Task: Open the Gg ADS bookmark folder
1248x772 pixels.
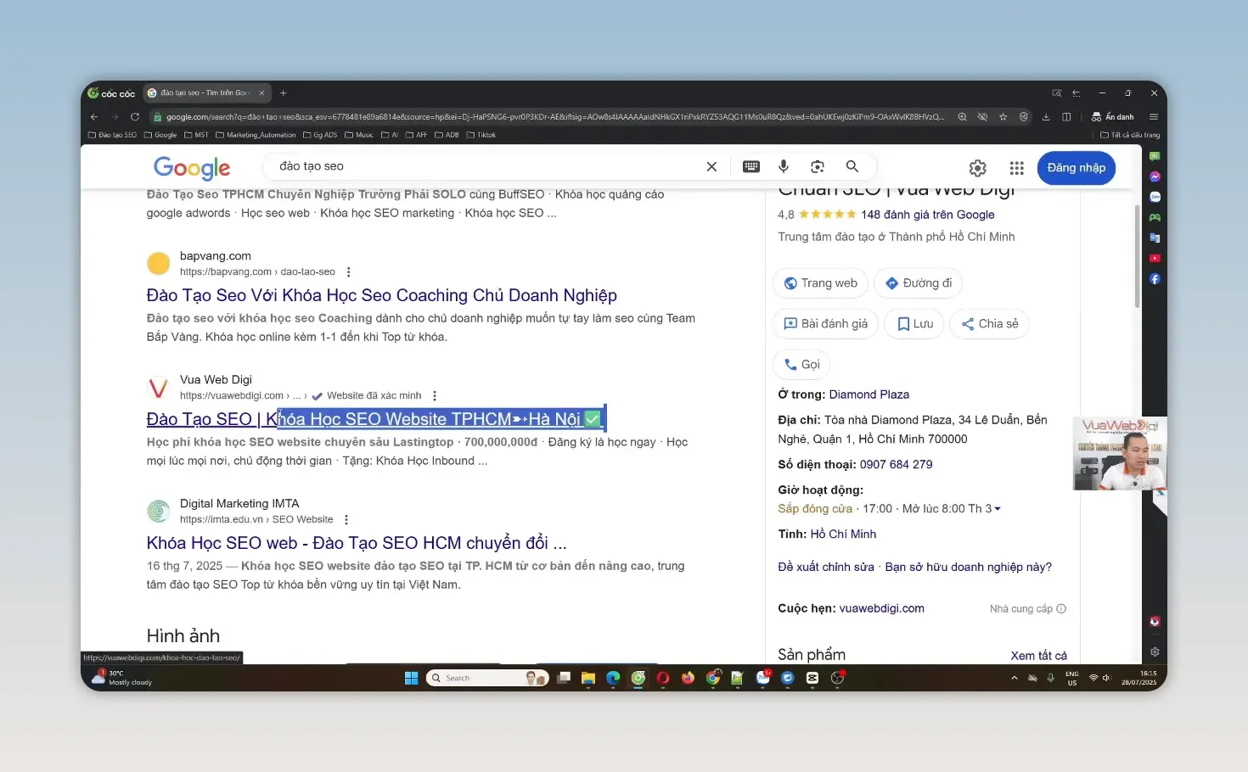Action: [320, 135]
